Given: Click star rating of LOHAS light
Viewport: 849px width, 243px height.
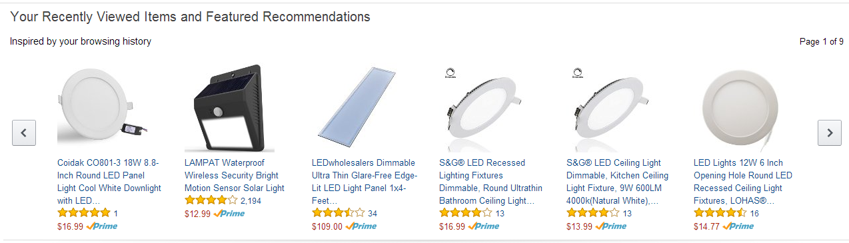Looking at the screenshot, I should [x=720, y=213].
